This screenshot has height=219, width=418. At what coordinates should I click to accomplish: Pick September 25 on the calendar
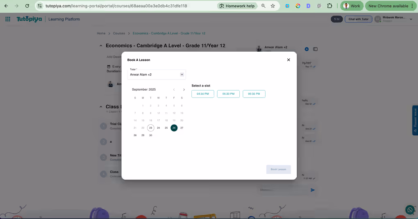pos(166,128)
